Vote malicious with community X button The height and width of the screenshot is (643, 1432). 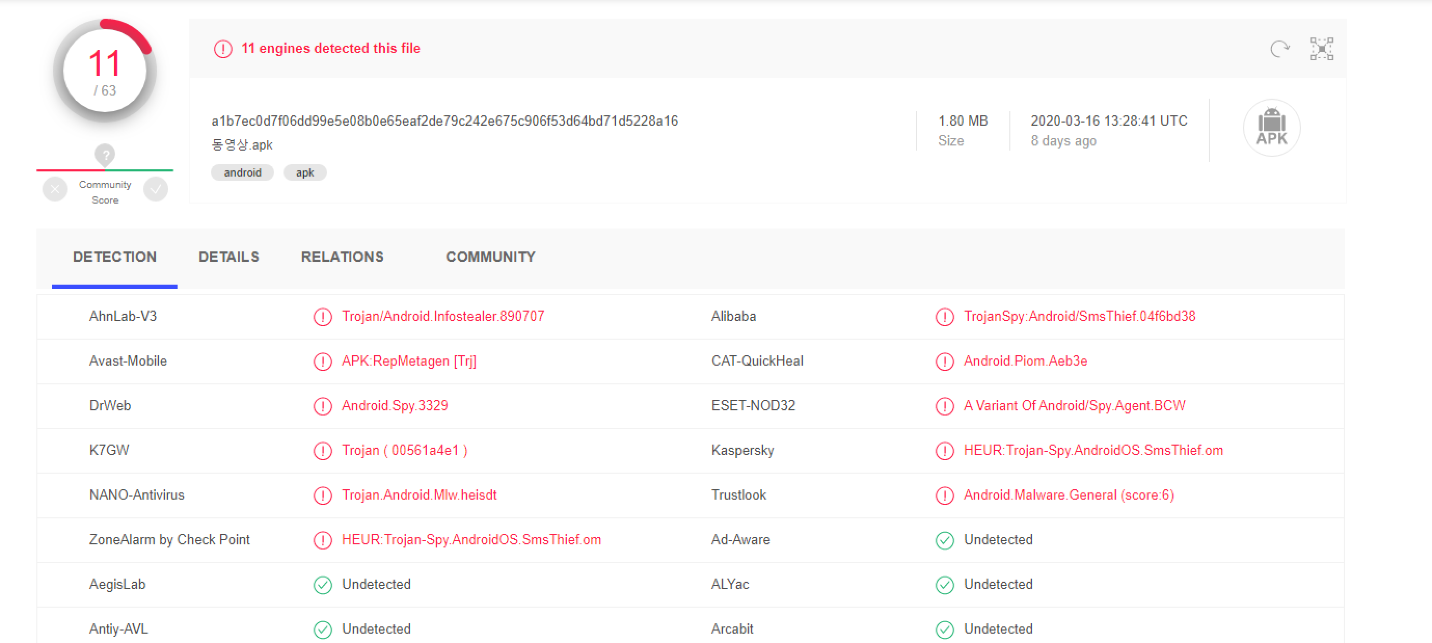pos(55,190)
